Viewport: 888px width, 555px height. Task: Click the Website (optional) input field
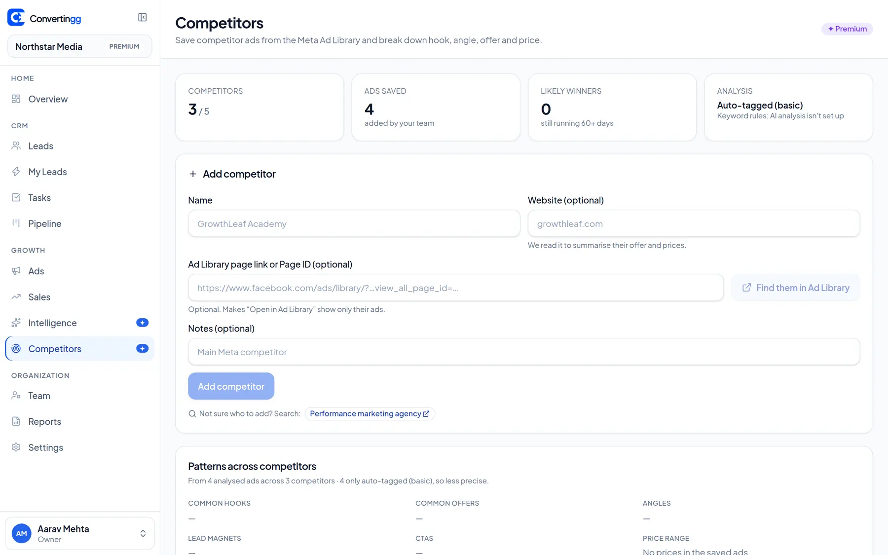point(694,223)
